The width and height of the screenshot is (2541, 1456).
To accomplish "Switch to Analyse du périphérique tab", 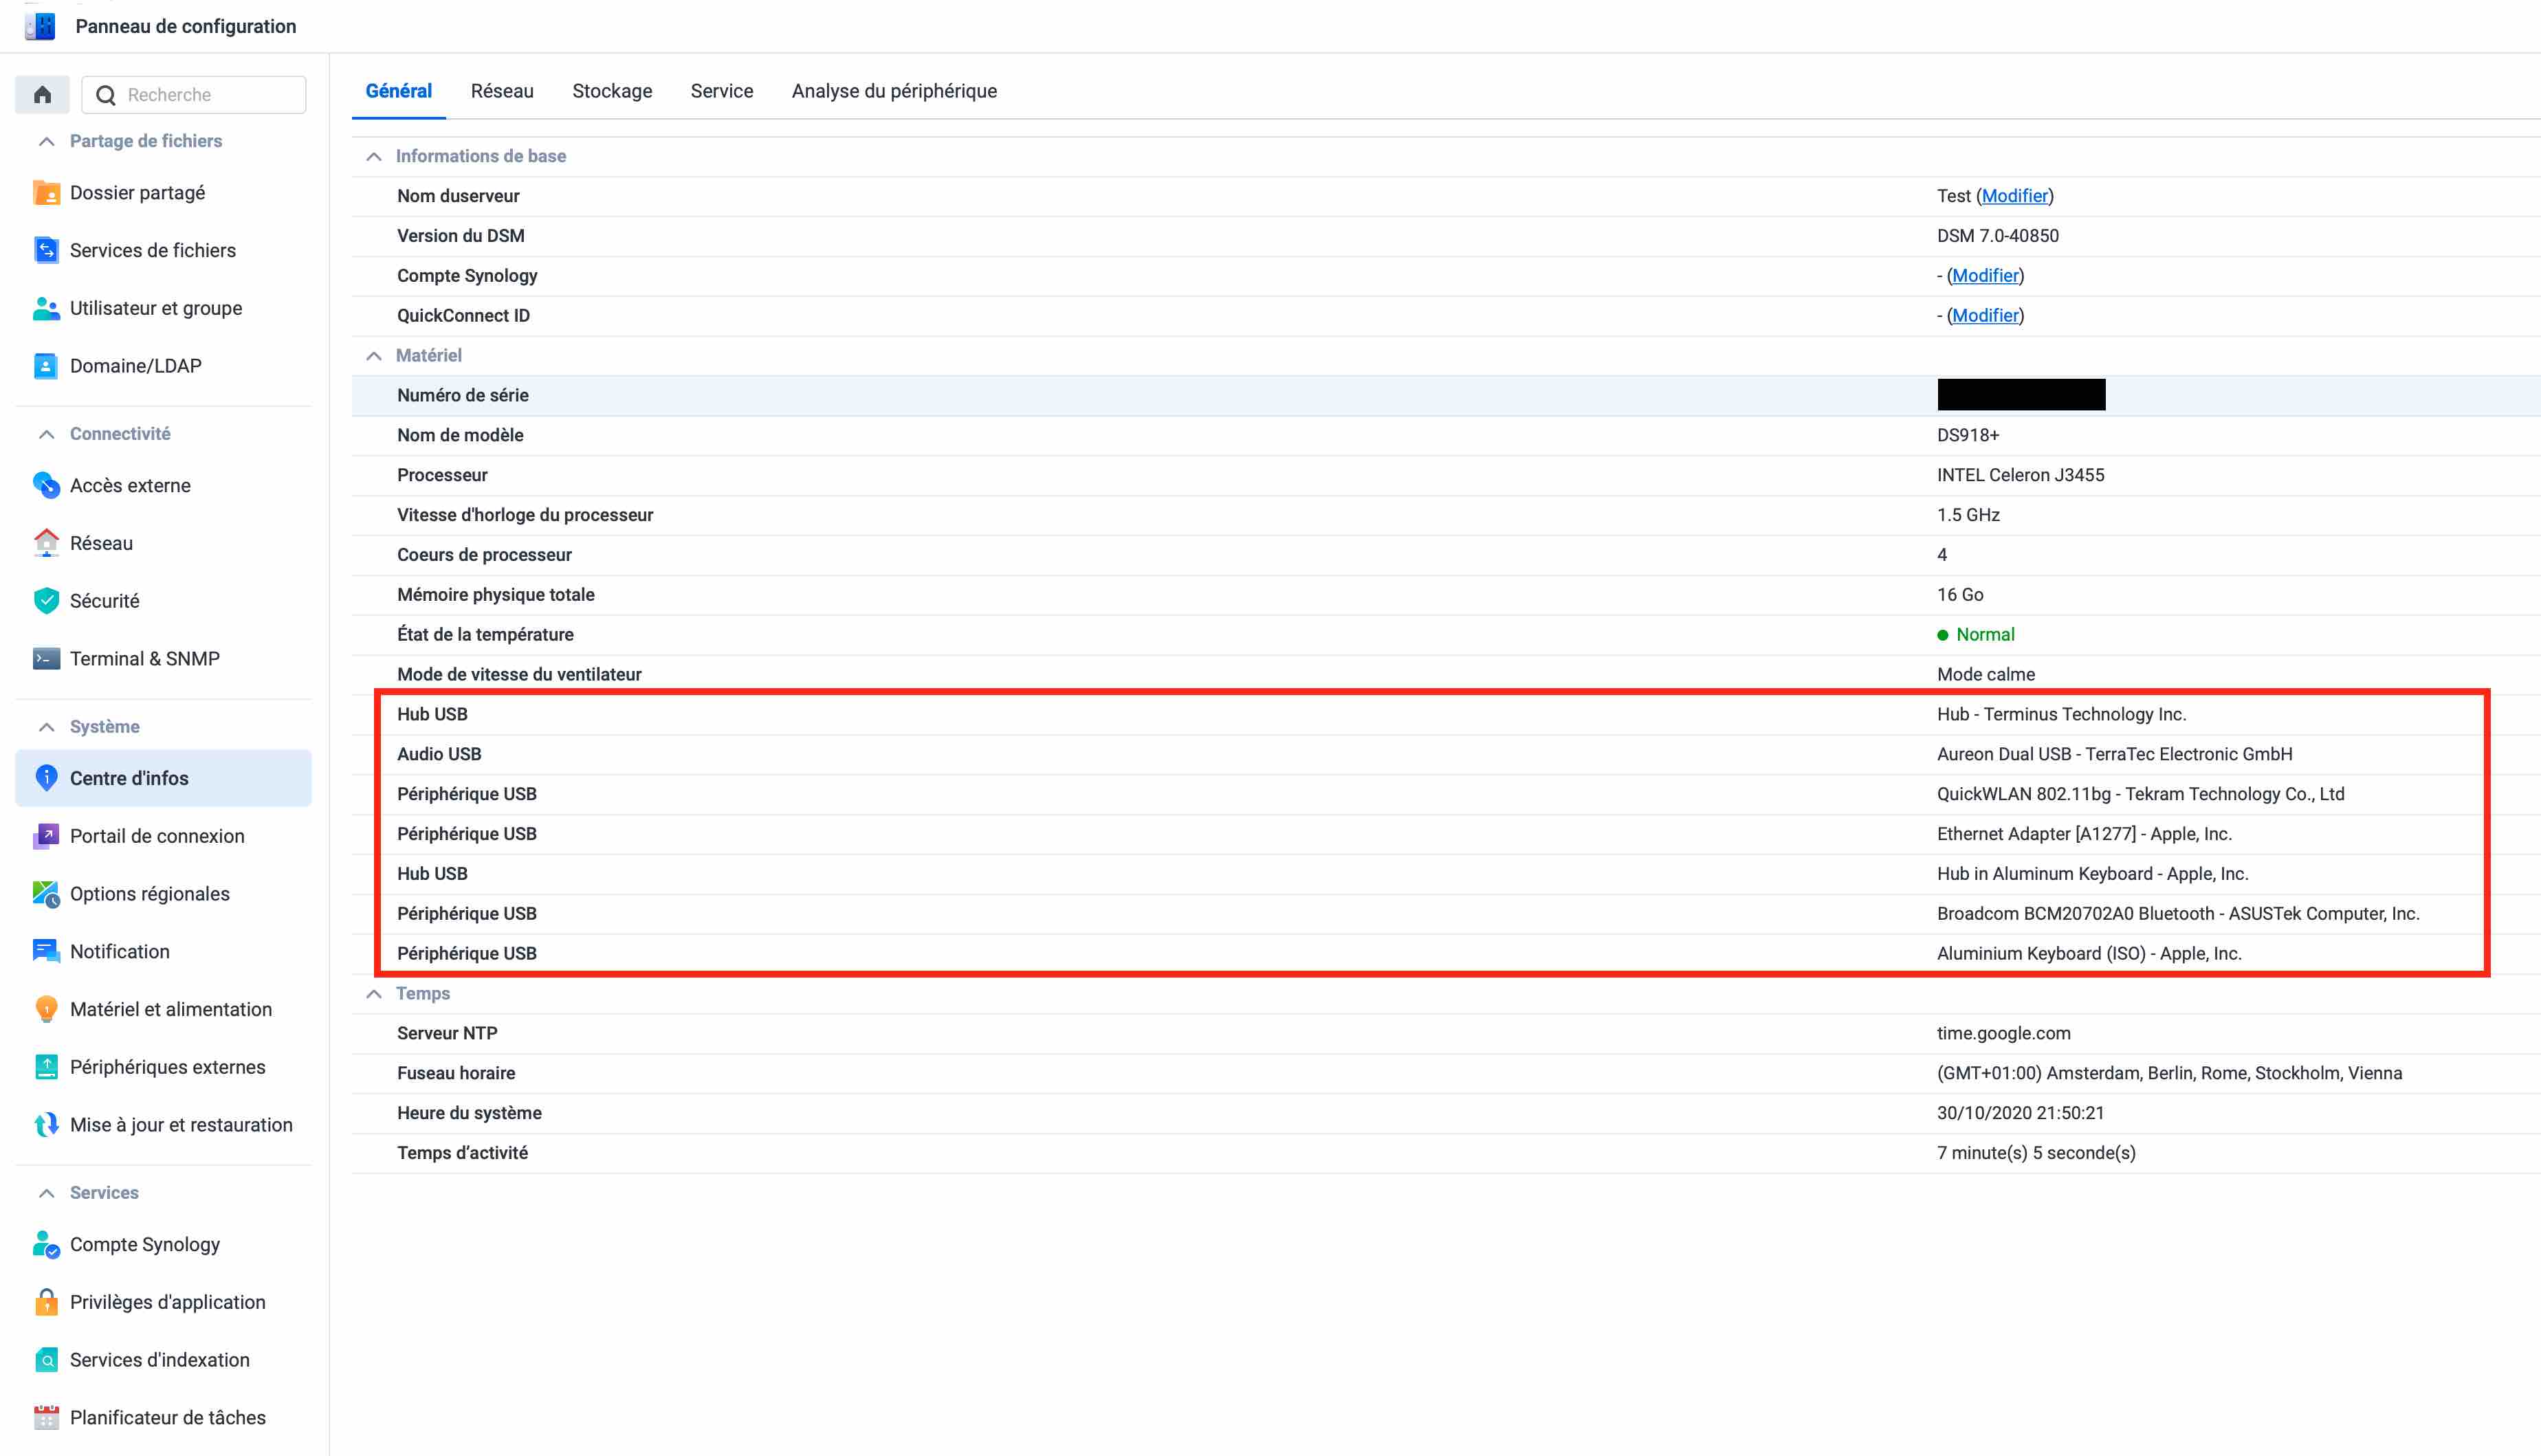I will click(894, 91).
